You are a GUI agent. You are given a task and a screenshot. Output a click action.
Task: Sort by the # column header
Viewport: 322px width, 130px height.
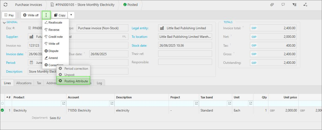point(8,97)
